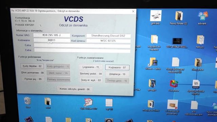Select the Wideo — skrót shortcut icon
The height and width of the screenshot is (122, 217).
pyautogui.click(x=153, y=64)
